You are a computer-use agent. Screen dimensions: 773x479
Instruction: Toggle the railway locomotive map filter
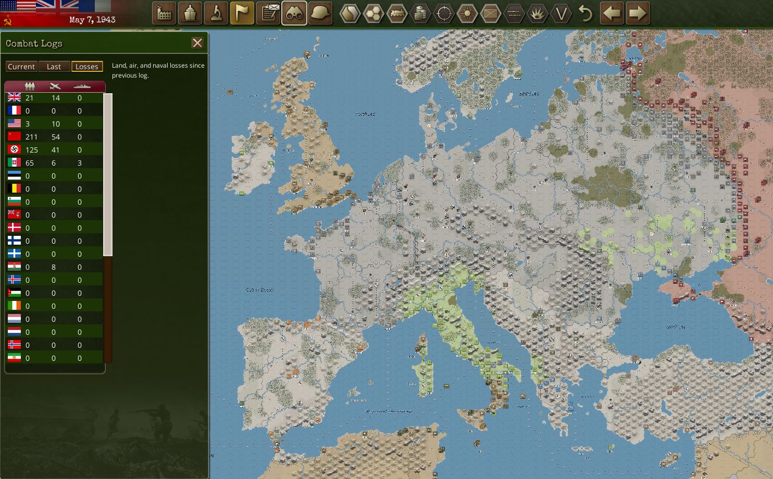coord(397,14)
